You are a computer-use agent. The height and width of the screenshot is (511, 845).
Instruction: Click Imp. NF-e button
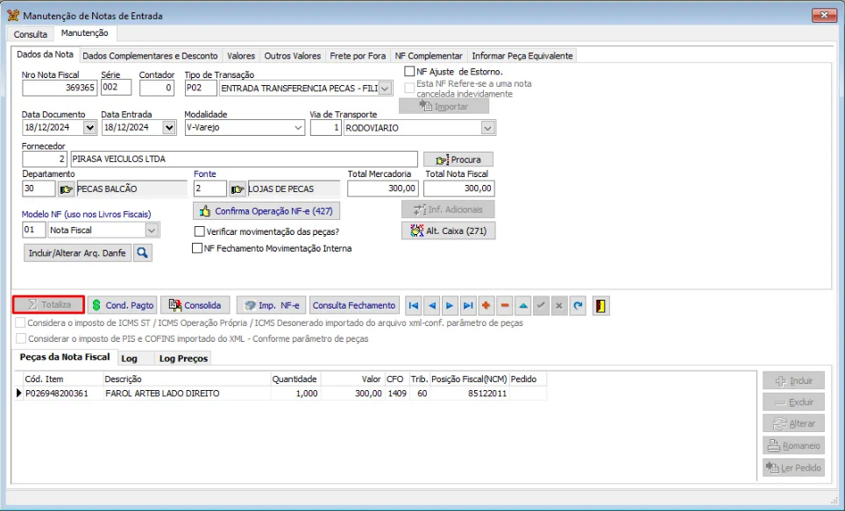point(272,305)
